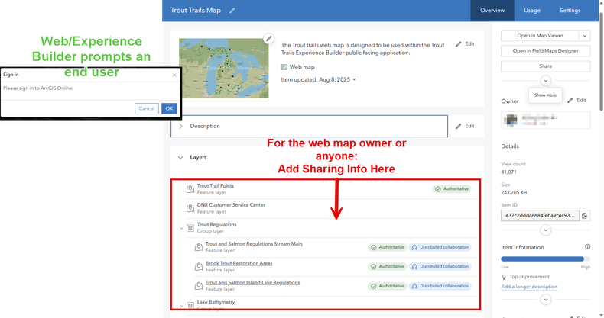Click the Web map type icon
Image resolution: width=604 pixels, height=318 pixels.
tap(284, 67)
